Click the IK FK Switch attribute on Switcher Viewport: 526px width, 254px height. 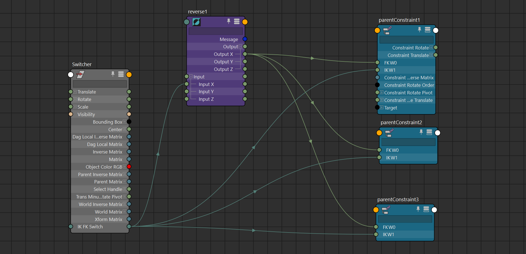coord(90,227)
